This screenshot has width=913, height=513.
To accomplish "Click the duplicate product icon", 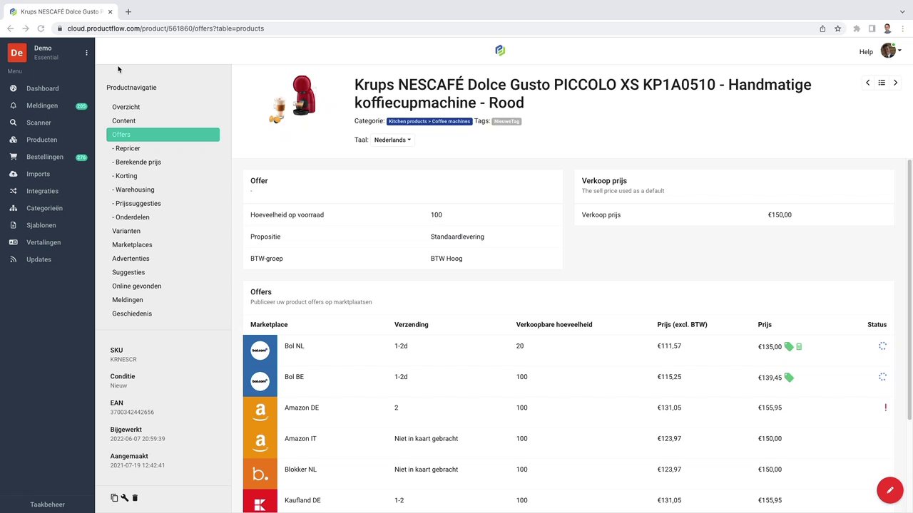I will (114, 498).
